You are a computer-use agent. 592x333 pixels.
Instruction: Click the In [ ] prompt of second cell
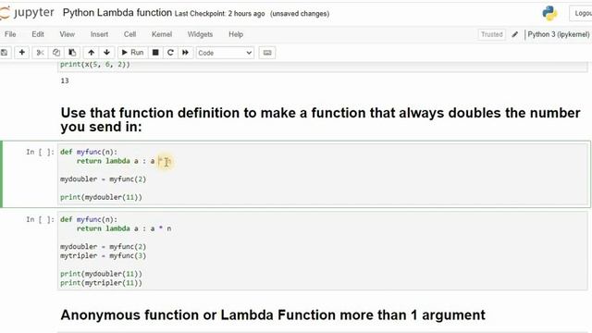pyautogui.click(x=40, y=219)
